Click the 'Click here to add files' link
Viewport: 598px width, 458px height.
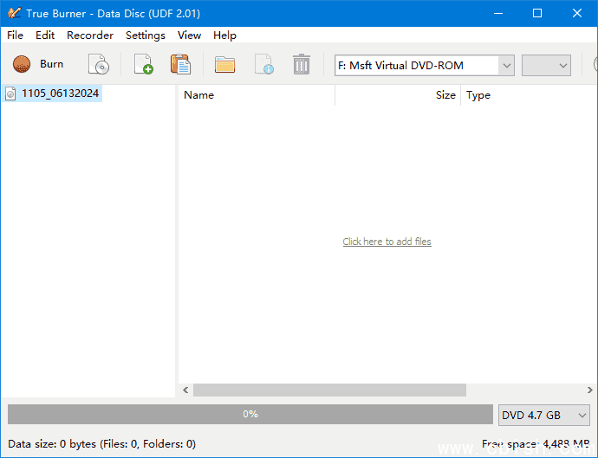pos(387,242)
